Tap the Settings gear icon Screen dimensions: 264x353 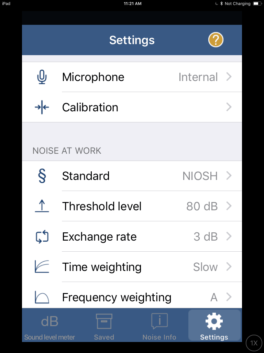214,321
